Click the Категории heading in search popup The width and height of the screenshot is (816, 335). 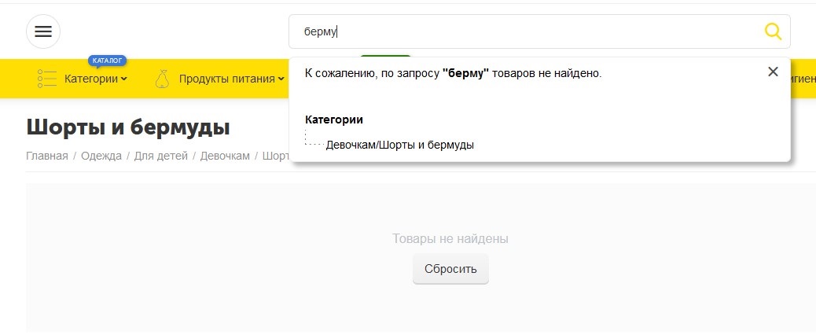(334, 120)
